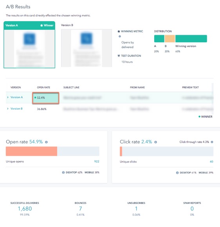Click the 2.4% click rate value
This screenshot has width=220, height=227.
[146, 142]
